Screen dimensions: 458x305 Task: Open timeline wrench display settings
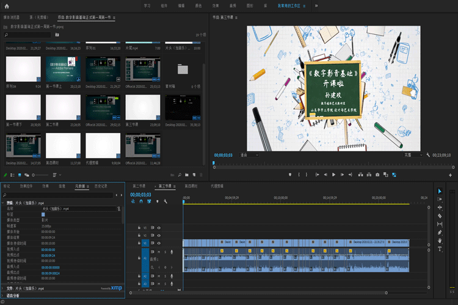pyautogui.click(x=165, y=201)
